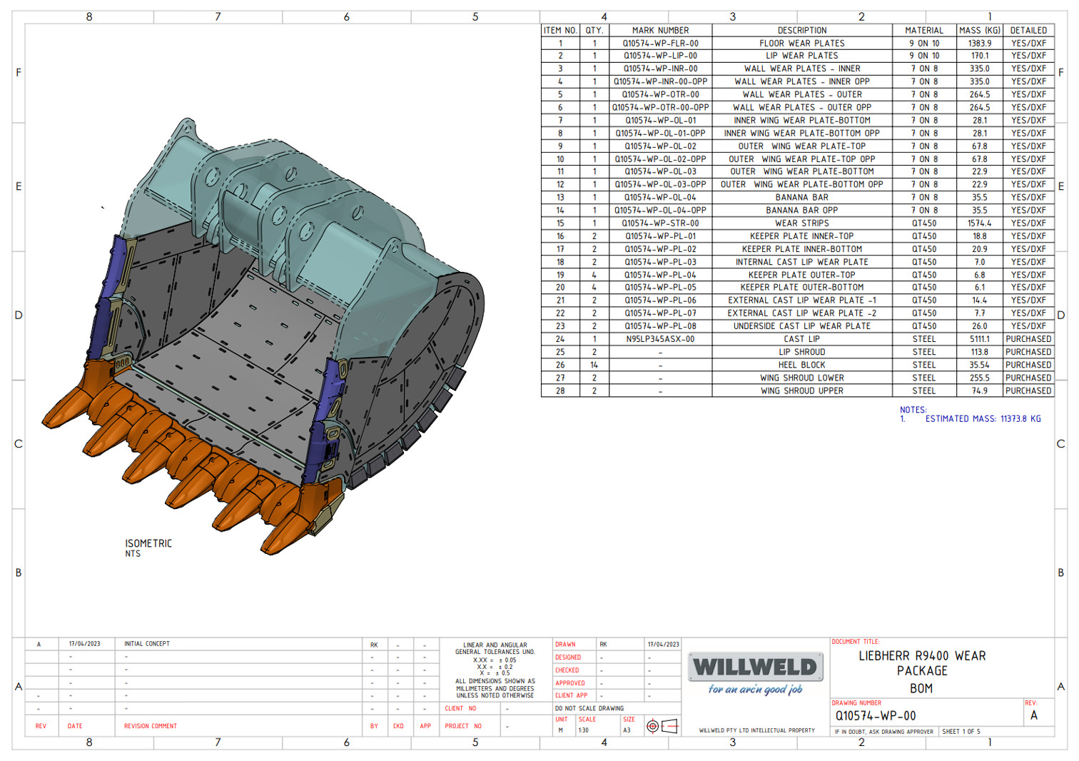Click the MASS value 5111.1 for CAST LIP

979,339
